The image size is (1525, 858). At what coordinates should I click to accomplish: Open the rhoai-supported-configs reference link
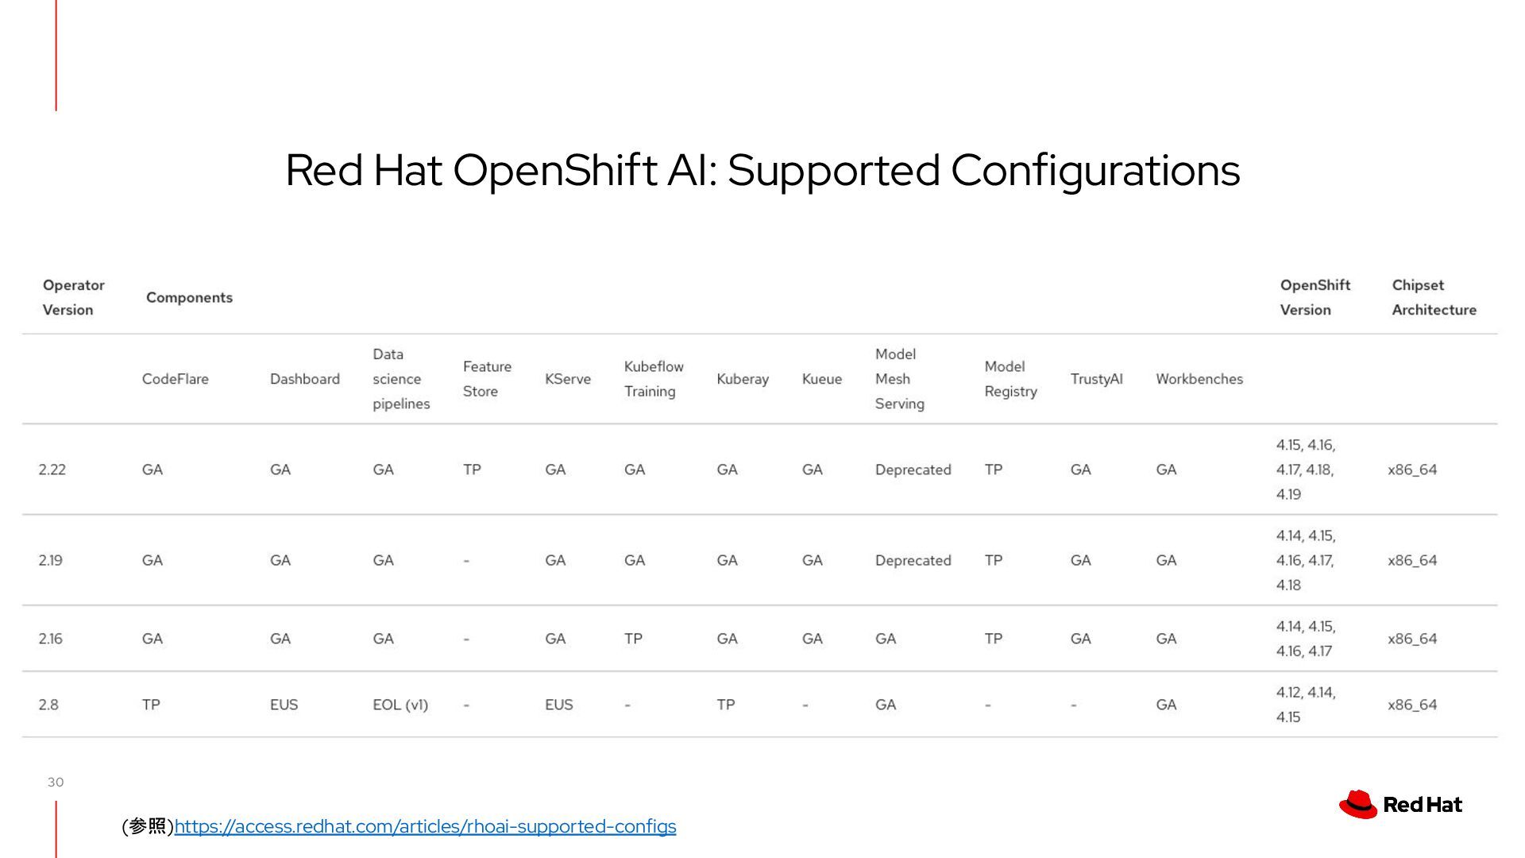click(425, 826)
